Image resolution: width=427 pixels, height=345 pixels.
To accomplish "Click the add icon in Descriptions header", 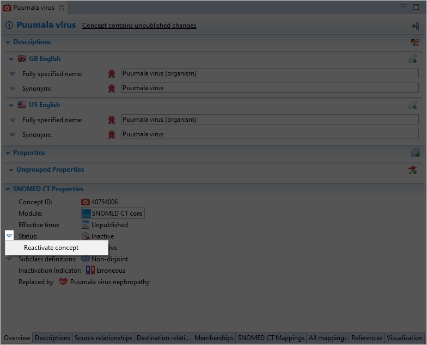I will pos(415,42).
